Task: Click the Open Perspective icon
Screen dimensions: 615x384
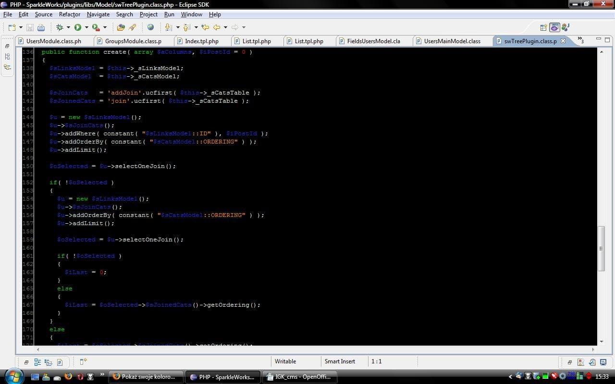Action: [543, 27]
